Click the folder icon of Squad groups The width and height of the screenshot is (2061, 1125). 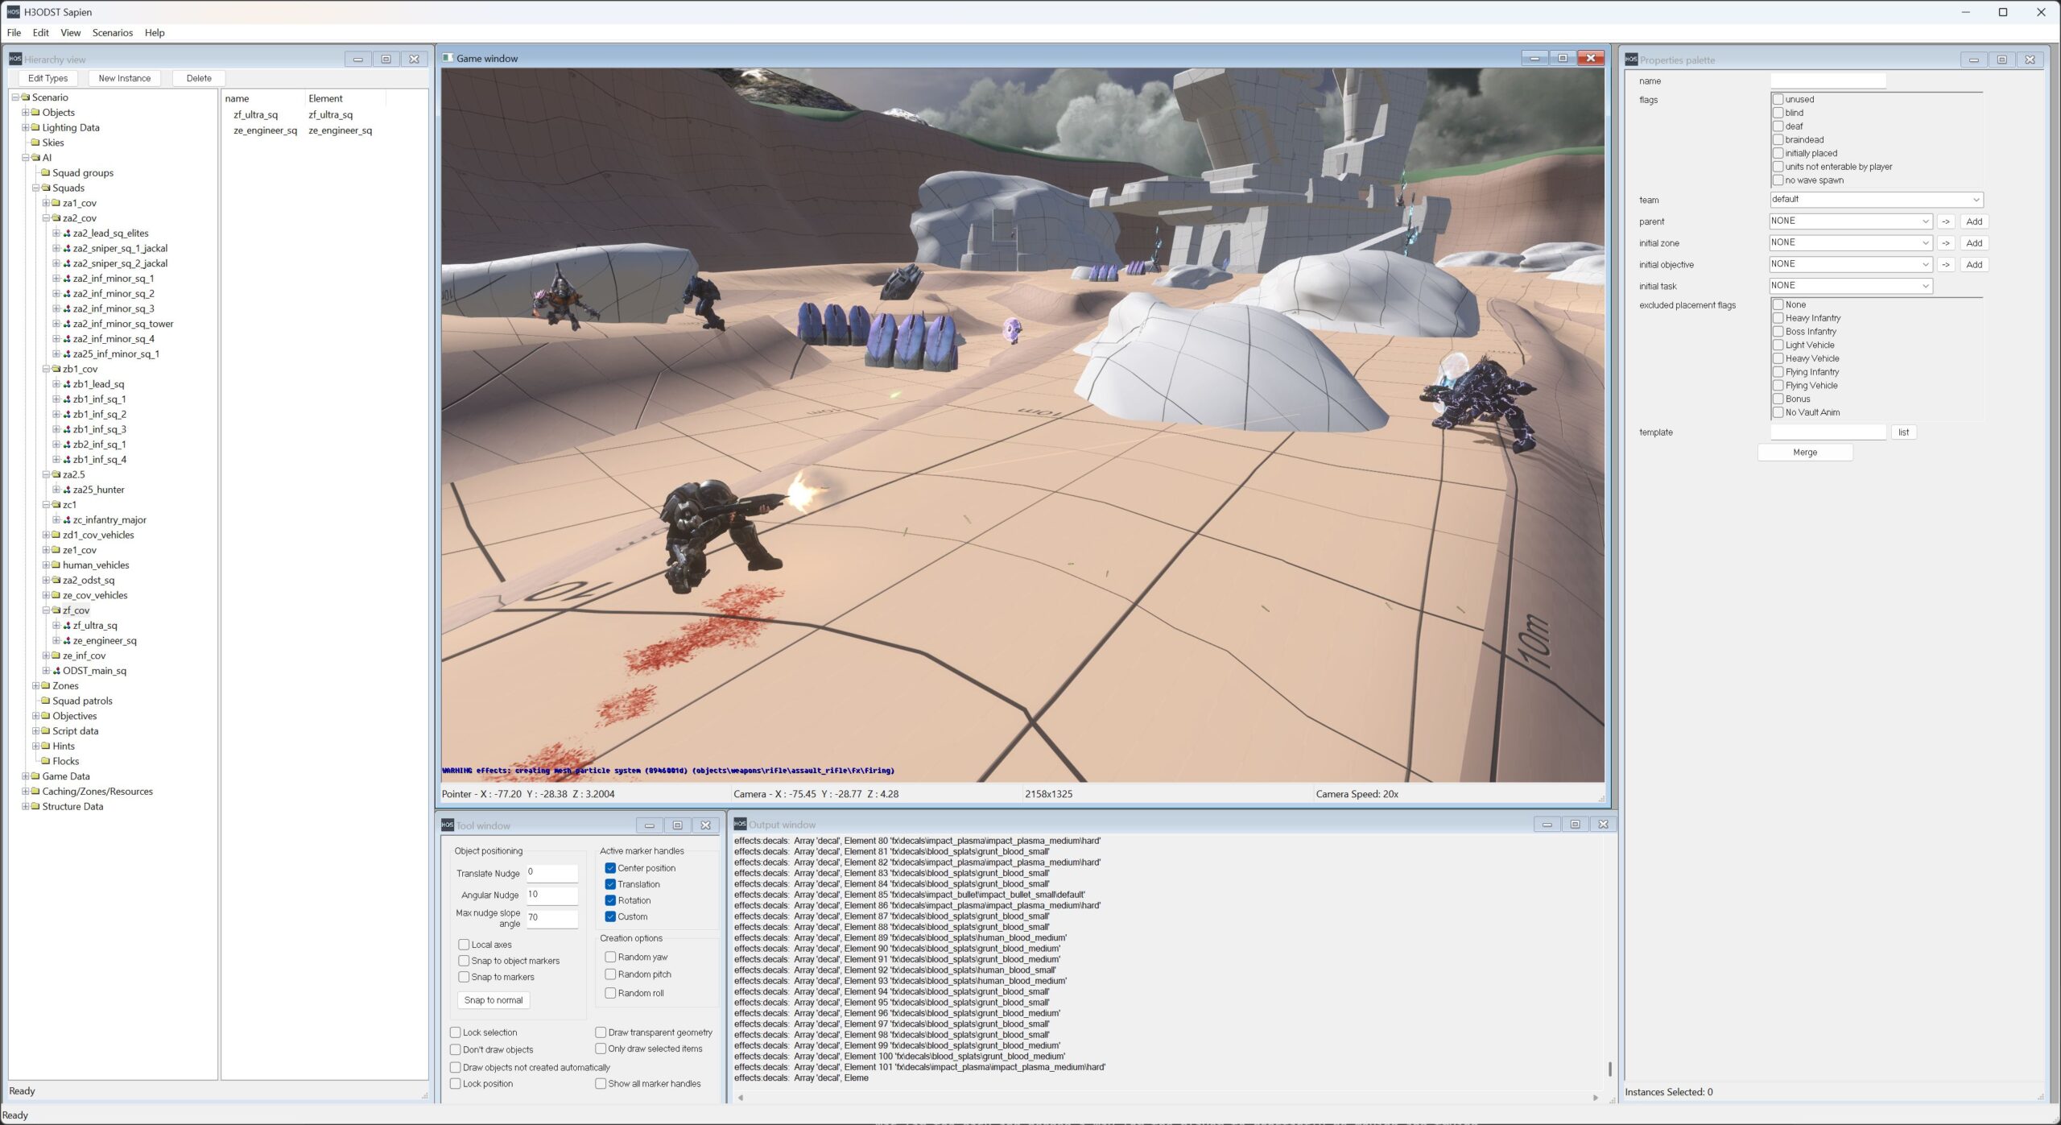[46, 173]
